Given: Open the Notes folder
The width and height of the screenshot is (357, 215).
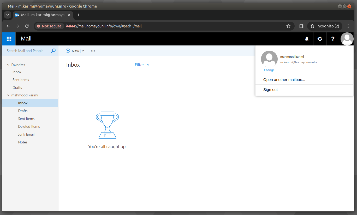Looking at the screenshot, I should click(23, 142).
